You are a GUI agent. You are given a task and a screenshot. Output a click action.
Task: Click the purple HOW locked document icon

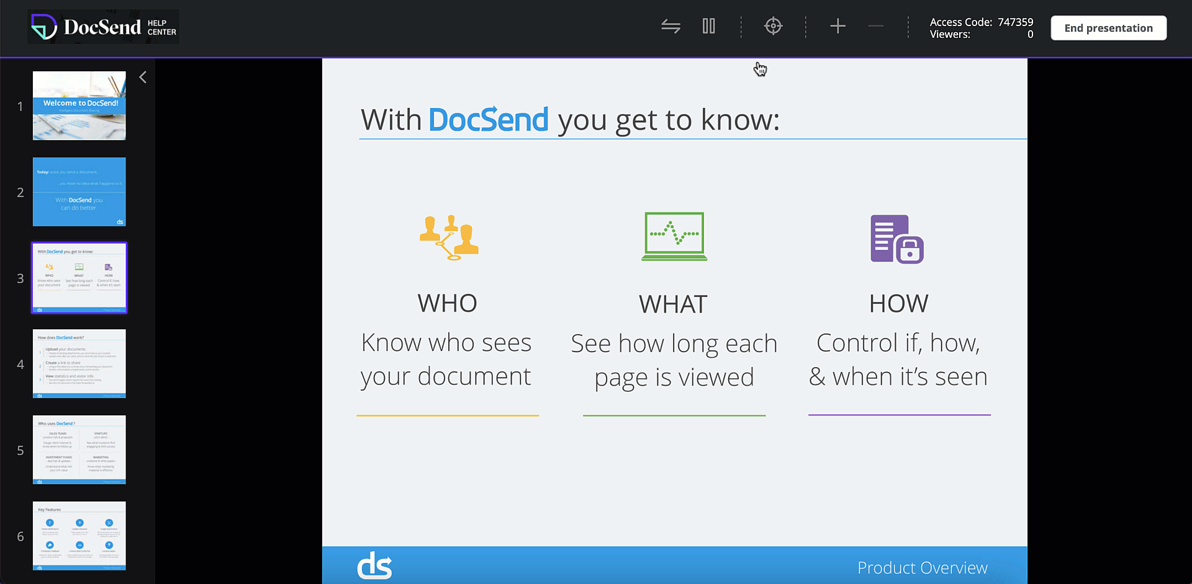pos(897,239)
